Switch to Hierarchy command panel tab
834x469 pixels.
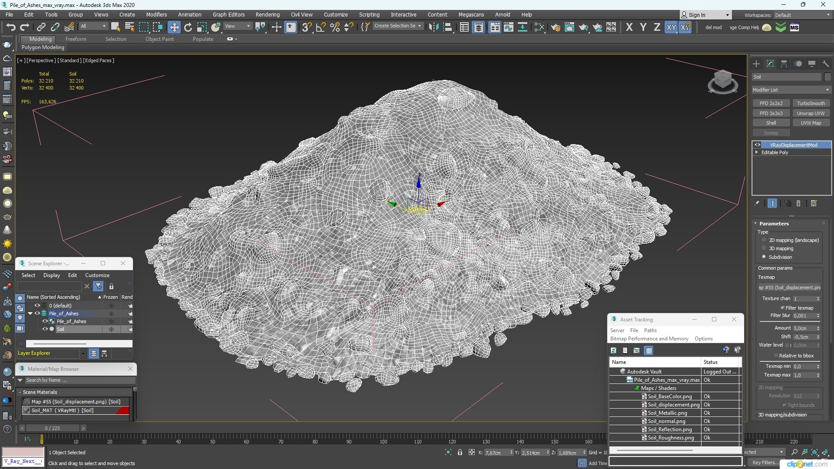point(784,64)
